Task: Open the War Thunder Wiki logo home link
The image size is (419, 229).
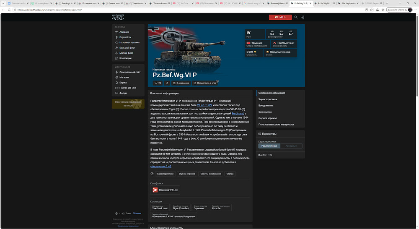Action: coord(118,17)
